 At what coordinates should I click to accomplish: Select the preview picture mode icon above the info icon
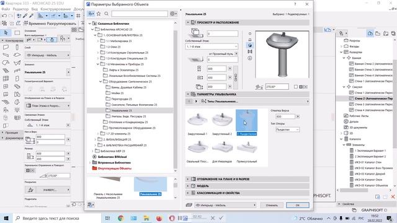tap(250, 51)
